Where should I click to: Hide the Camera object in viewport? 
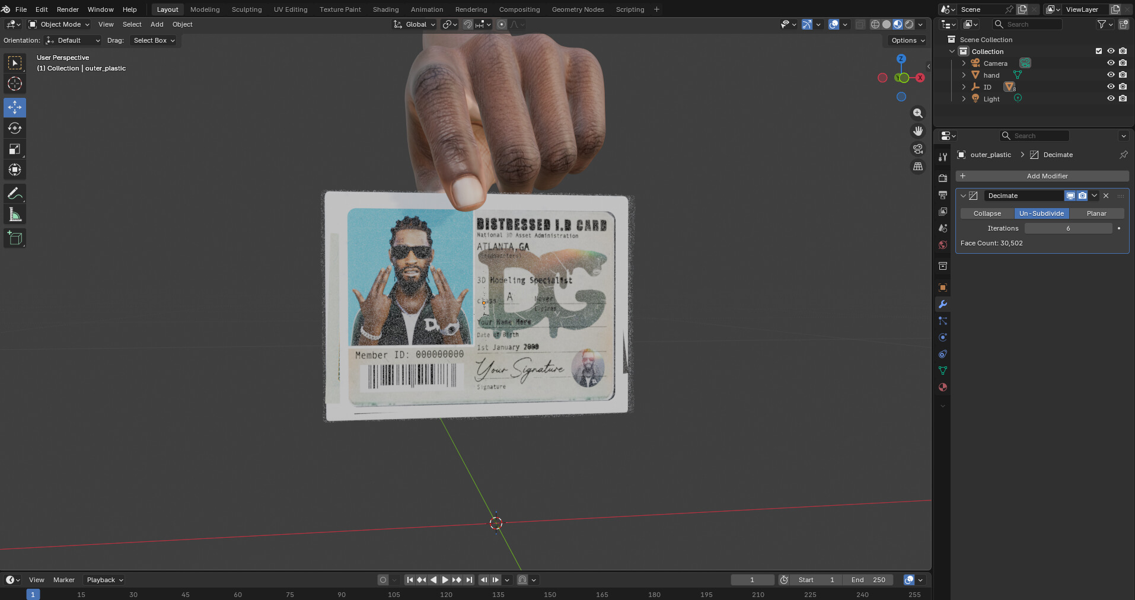(x=1111, y=63)
